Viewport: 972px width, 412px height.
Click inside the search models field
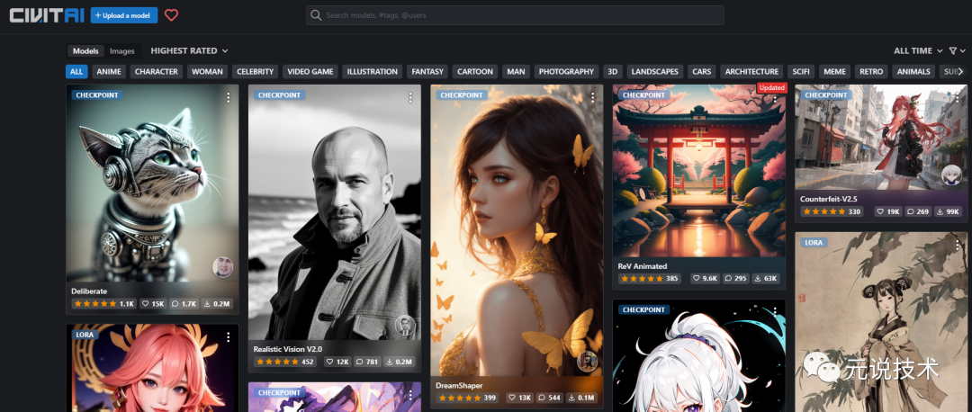pos(515,15)
